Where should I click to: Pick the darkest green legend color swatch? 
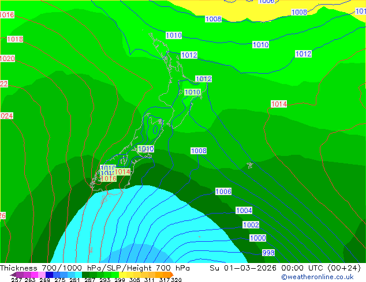85,275
